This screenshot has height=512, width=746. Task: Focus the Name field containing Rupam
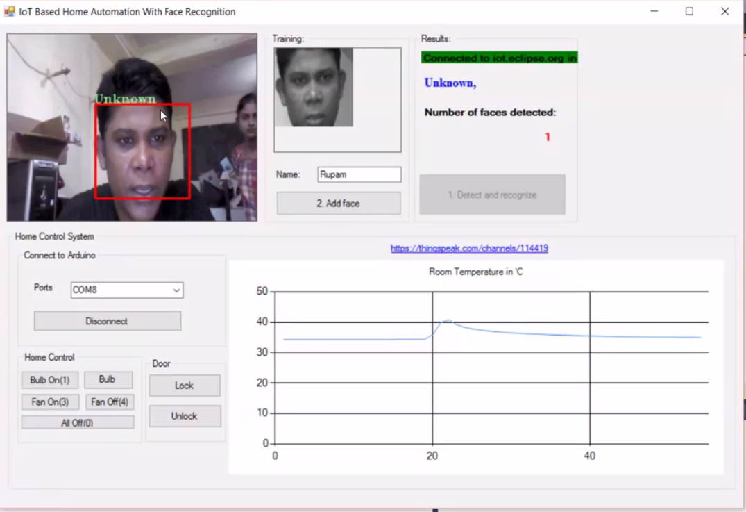(x=359, y=175)
